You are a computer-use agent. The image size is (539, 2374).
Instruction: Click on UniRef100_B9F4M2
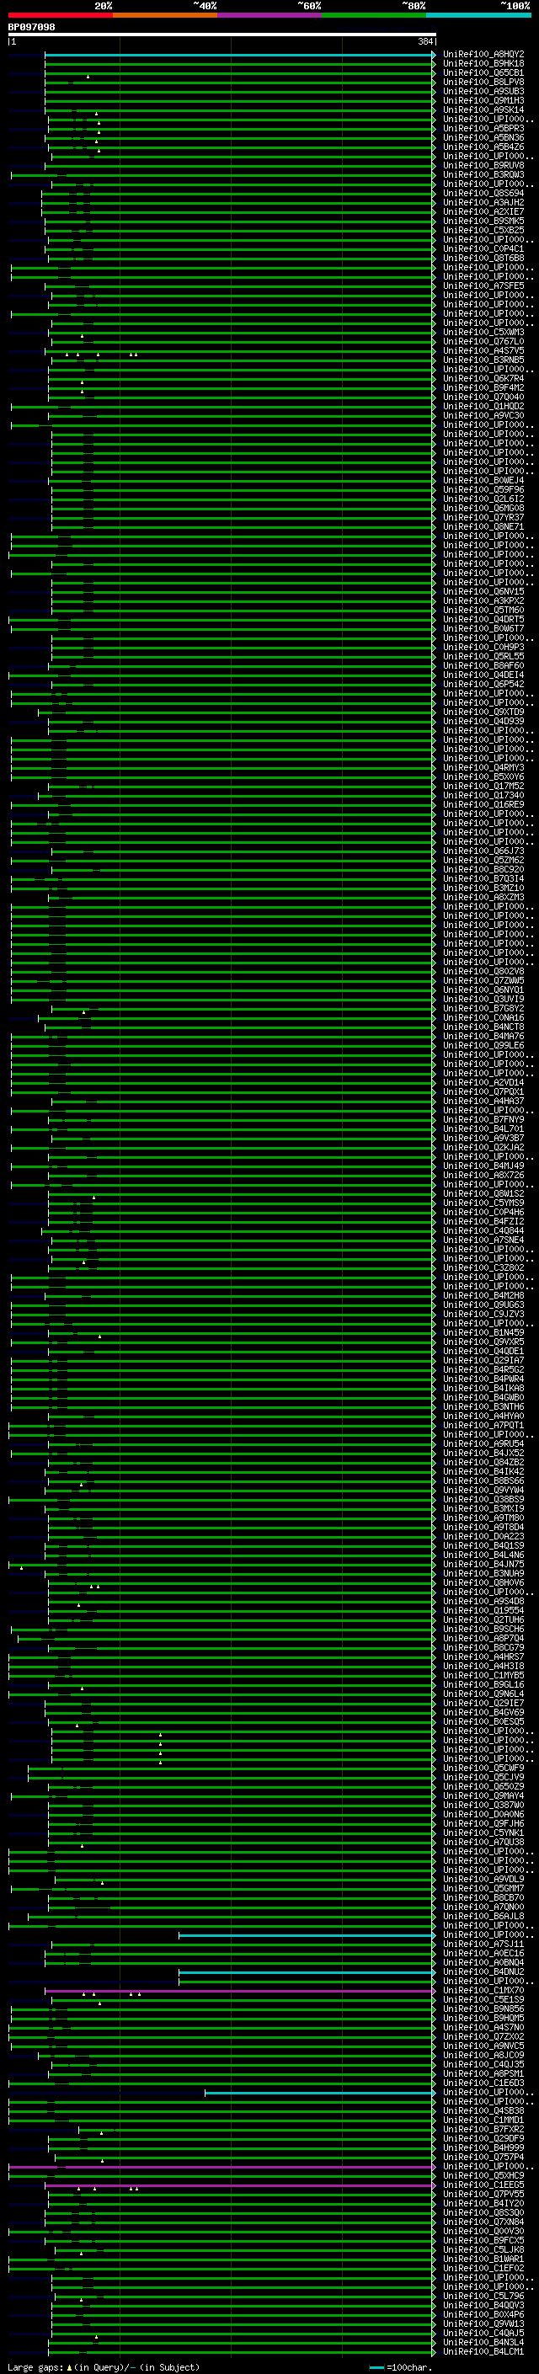click(x=483, y=388)
